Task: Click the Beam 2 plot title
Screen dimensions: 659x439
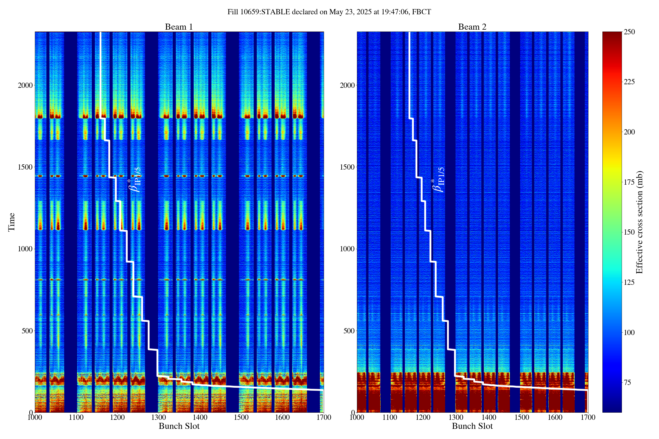Action: [x=472, y=27]
